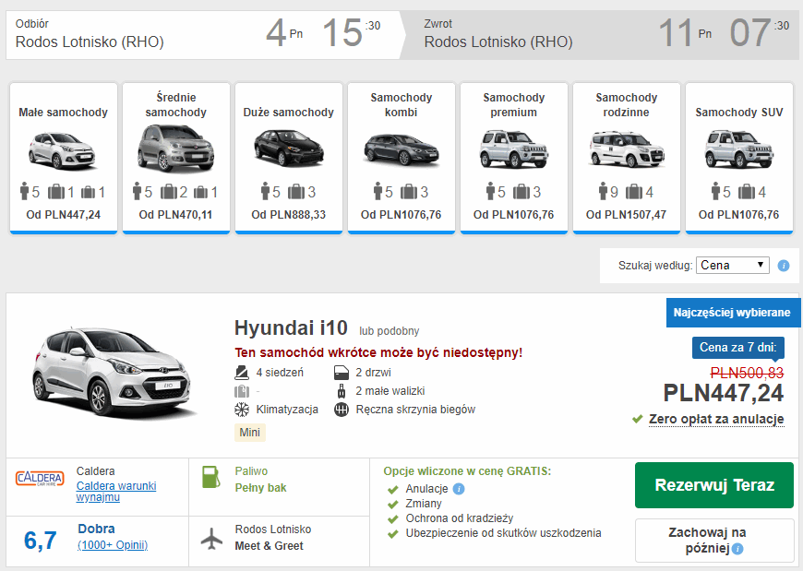Select the Małe samochody category

(64, 157)
